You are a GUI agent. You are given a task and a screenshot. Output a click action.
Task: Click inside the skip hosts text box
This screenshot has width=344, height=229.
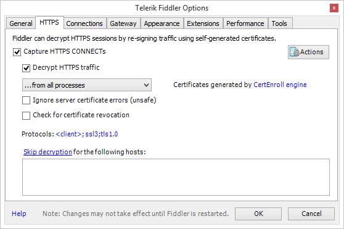click(176, 177)
